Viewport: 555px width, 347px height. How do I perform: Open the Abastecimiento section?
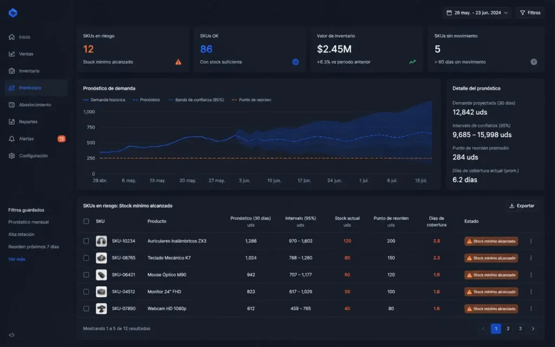[x=35, y=105]
